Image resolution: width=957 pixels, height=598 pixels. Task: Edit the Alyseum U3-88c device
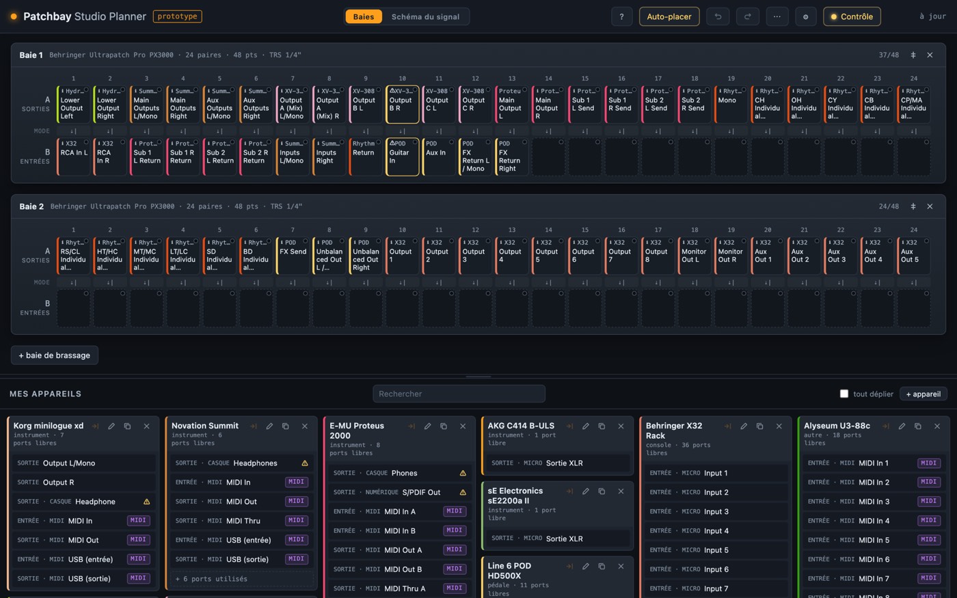902,426
